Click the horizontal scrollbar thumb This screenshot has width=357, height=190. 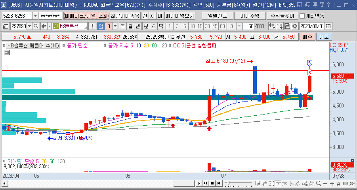click(184, 183)
